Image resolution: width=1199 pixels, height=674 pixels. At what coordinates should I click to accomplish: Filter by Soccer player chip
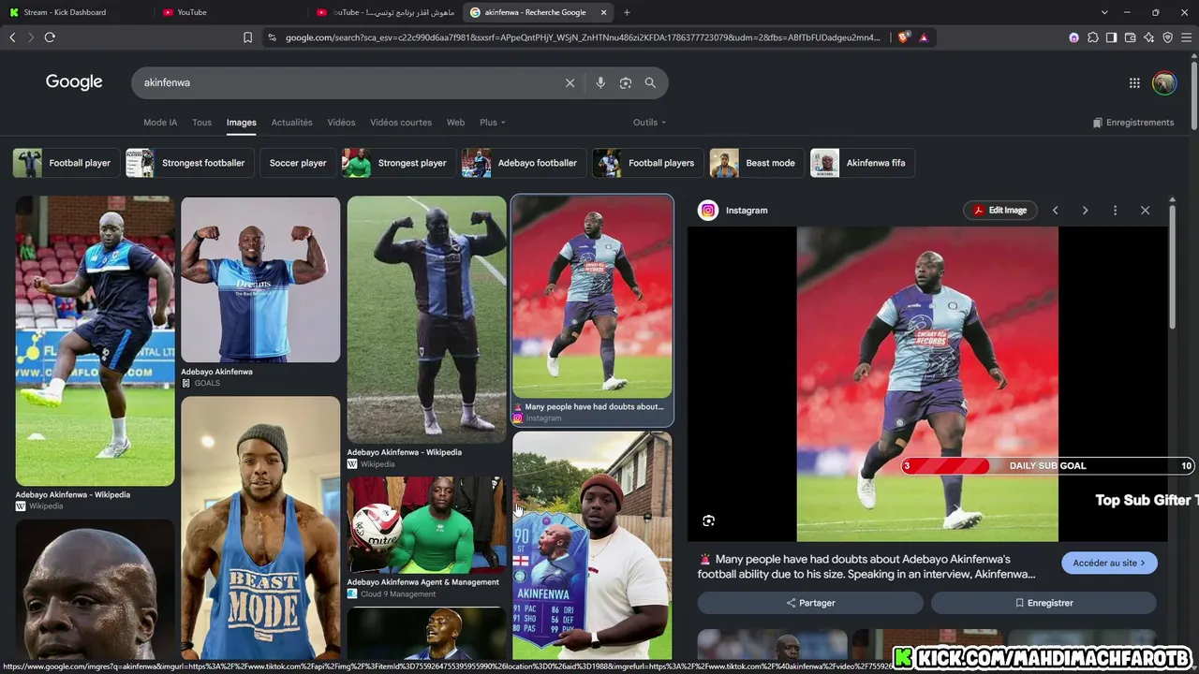[x=298, y=163]
